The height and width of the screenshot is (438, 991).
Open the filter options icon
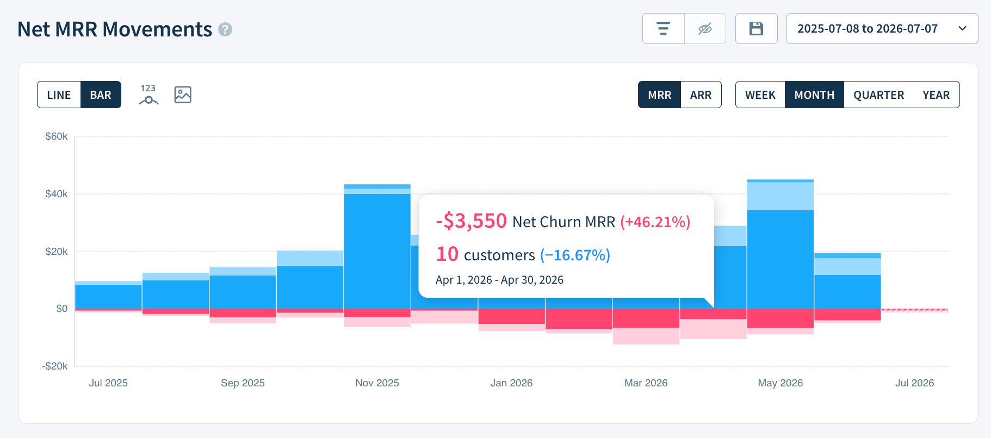pyautogui.click(x=663, y=28)
